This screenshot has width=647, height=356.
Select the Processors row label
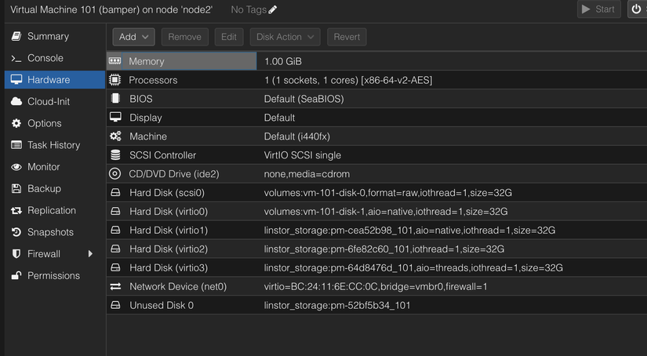click(153, 80)
